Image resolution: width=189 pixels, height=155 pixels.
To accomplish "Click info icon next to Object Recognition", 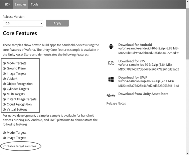I will (4, 84).
